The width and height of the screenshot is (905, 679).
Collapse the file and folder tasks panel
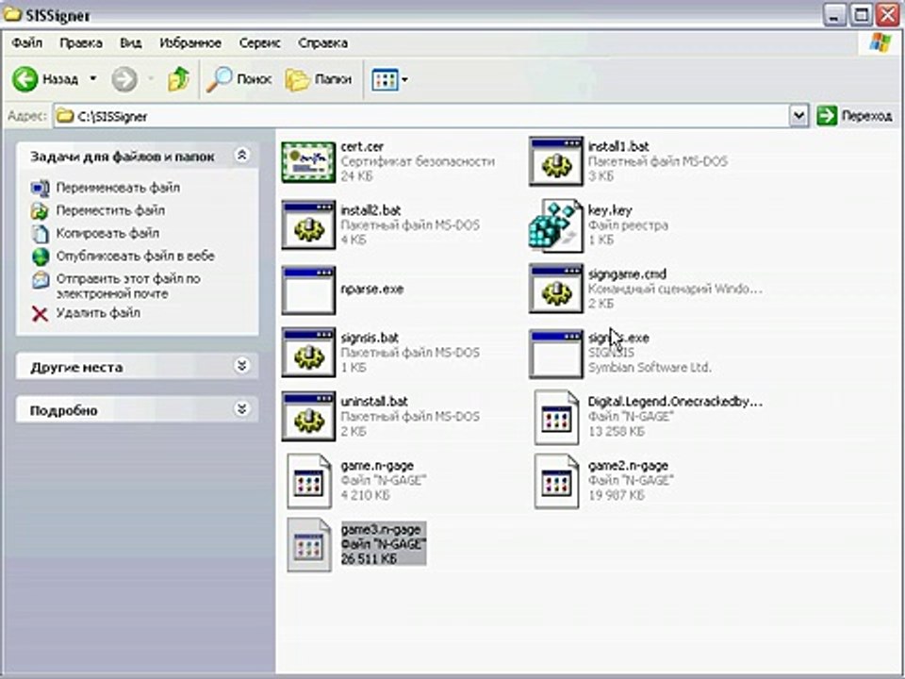[x=242, y=155]
